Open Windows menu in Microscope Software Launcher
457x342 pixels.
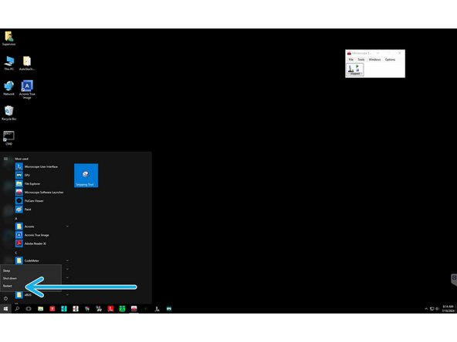click(375, 59)
